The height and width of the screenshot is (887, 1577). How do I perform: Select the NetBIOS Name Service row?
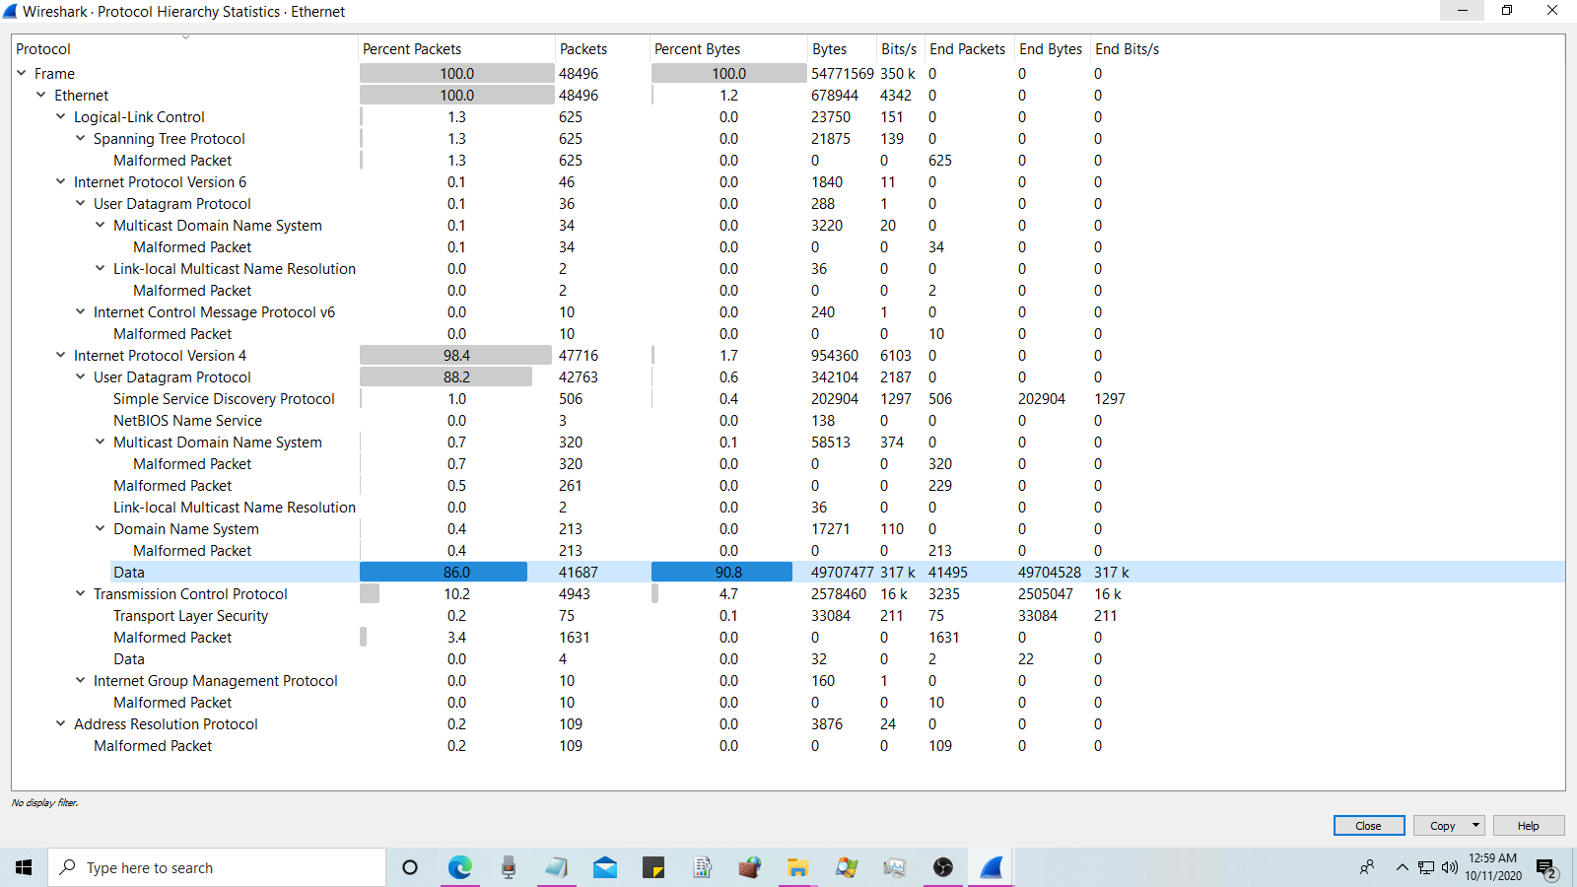(x=788, y=420)
